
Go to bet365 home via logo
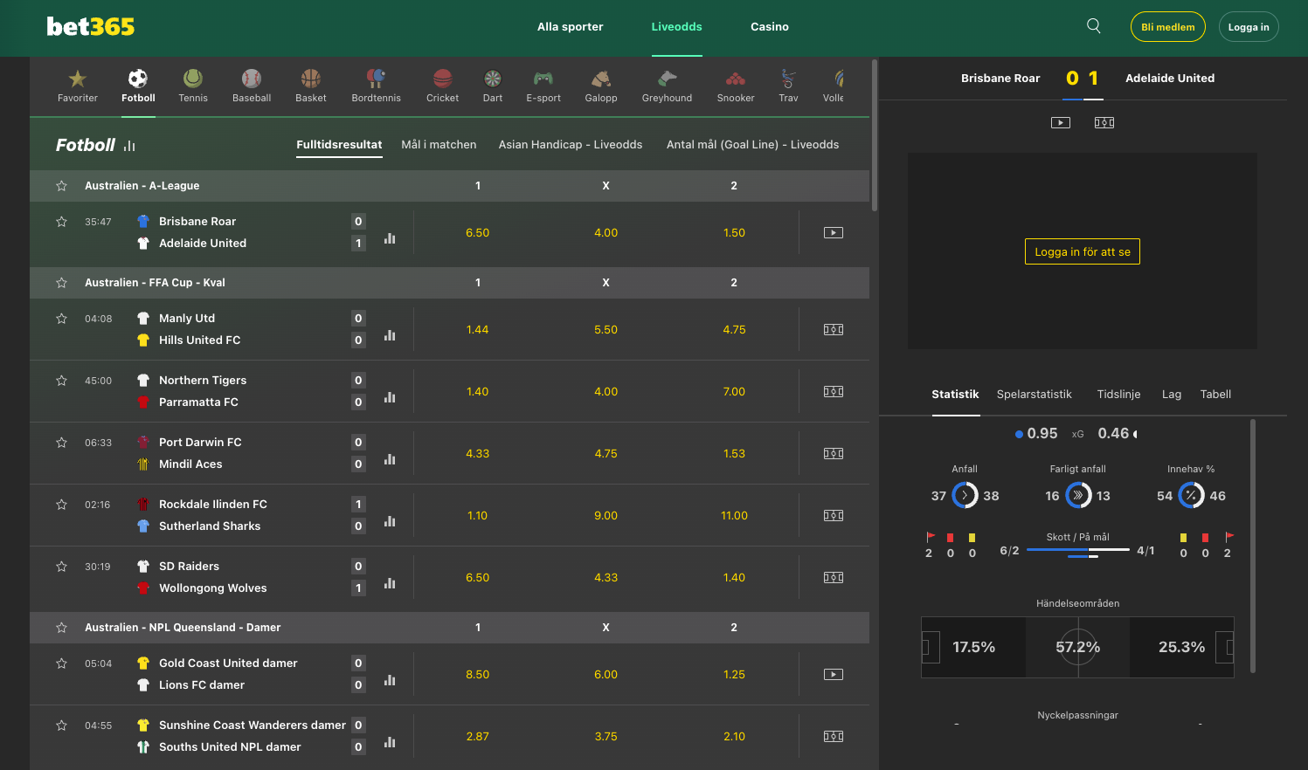(91, 26)
